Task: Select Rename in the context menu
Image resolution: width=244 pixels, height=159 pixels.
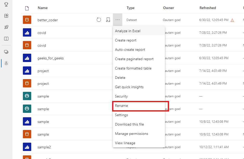Action: click(121, 106)
